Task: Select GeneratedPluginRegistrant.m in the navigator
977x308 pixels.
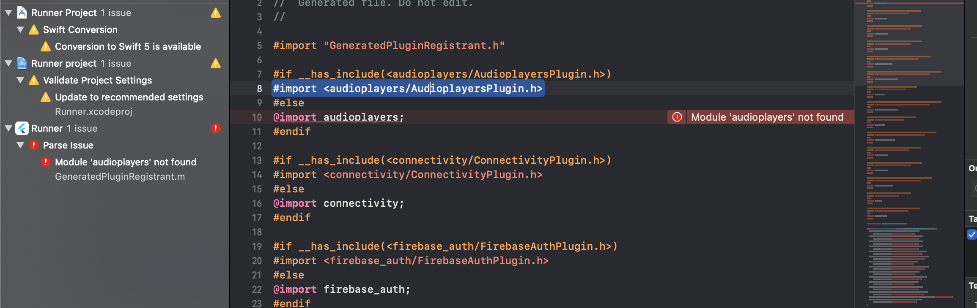Action: (120, 176)
